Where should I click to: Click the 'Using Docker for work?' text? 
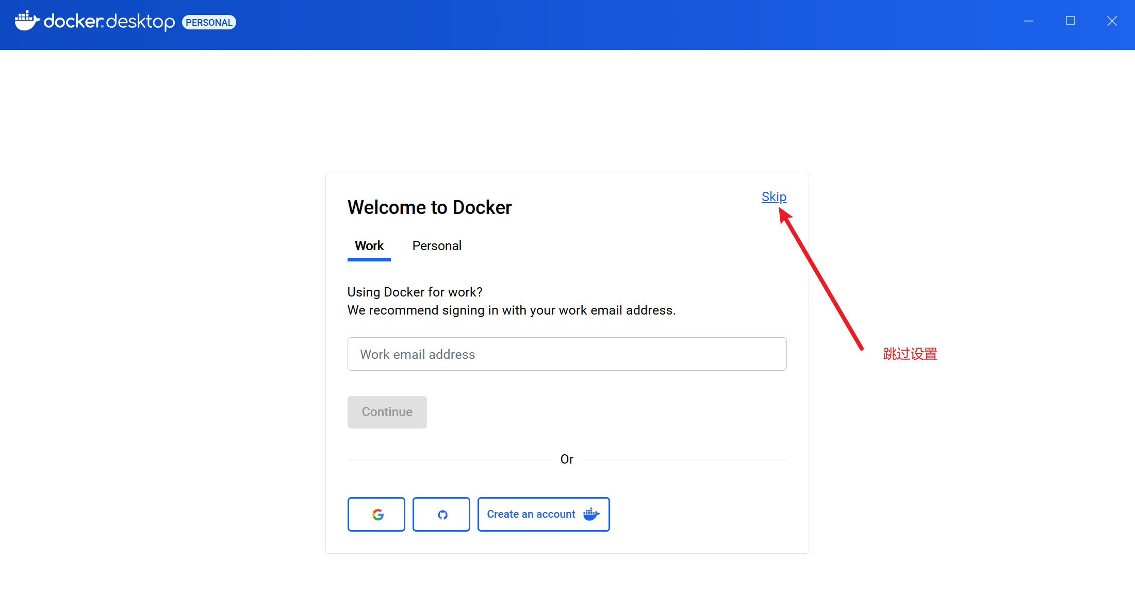point(415,292)
